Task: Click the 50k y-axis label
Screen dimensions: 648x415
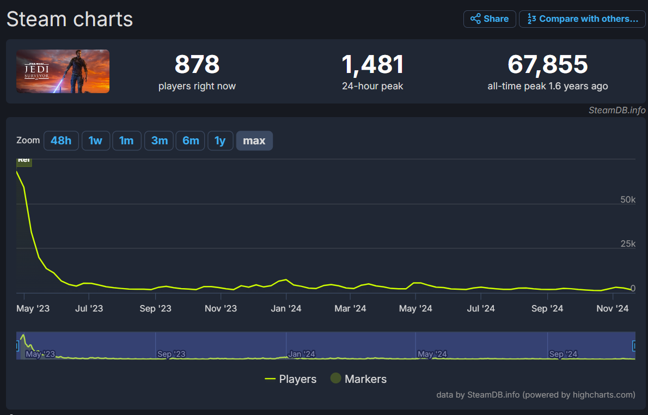Action: pos(628,200)
